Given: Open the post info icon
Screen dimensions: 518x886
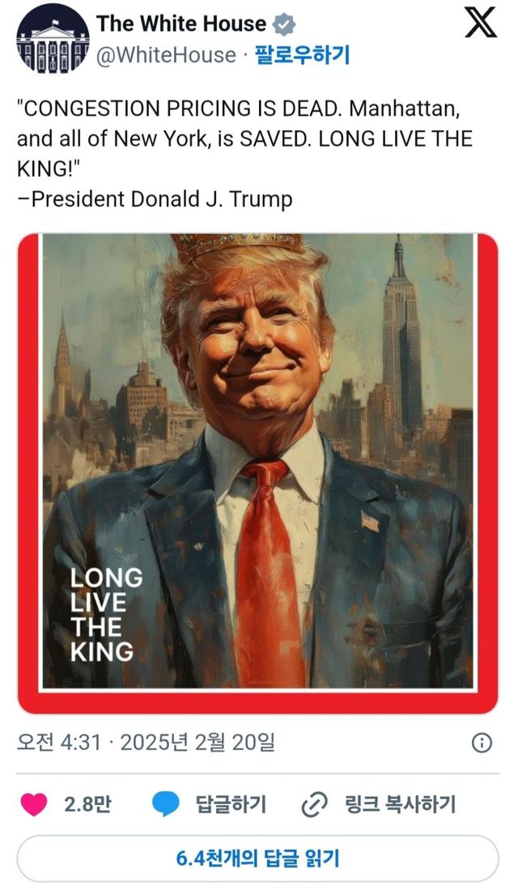Looking at the screenshot, I should click(x=482, y=743).
